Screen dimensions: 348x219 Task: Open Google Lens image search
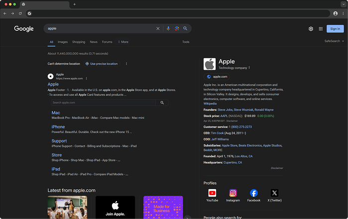(177, 29)
